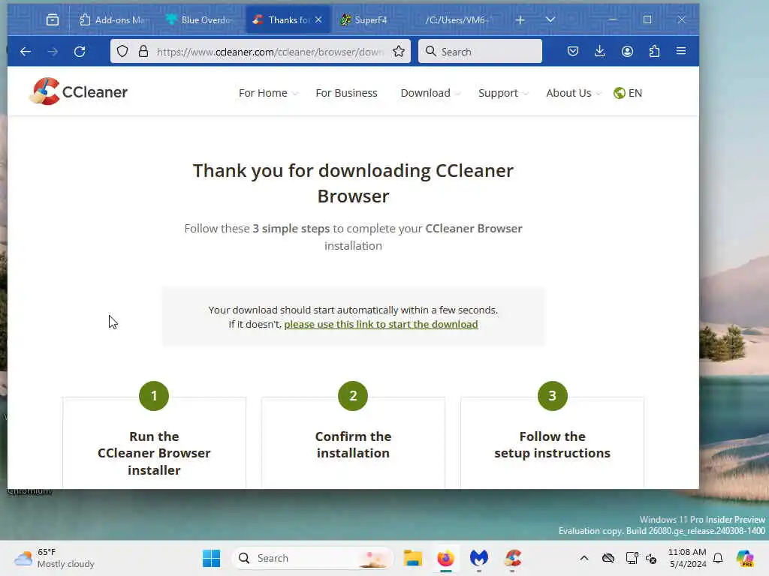
Task: Click the crossed-out cloud tray icon
Action: point(608,558)
